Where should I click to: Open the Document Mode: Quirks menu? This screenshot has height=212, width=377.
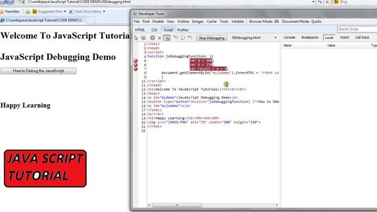pyautogui.click(x=302, y=22)
